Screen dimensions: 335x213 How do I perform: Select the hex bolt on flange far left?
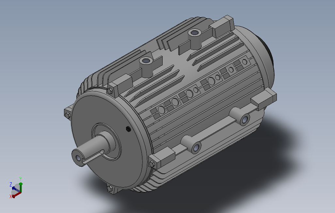(68, 115)
